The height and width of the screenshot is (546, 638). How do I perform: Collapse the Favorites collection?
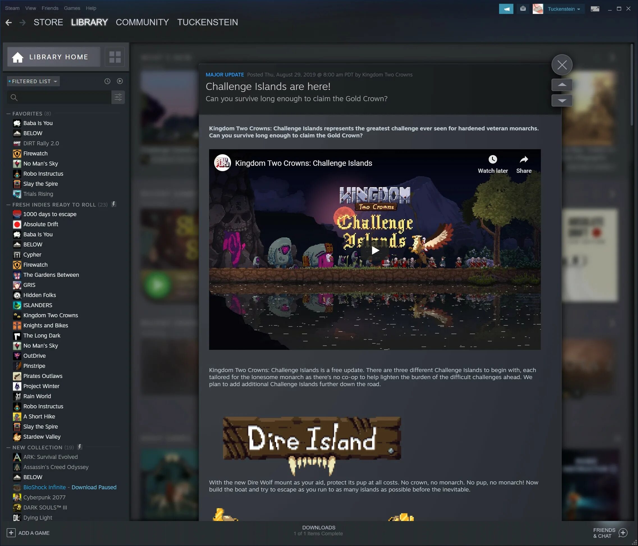(9, 114)
